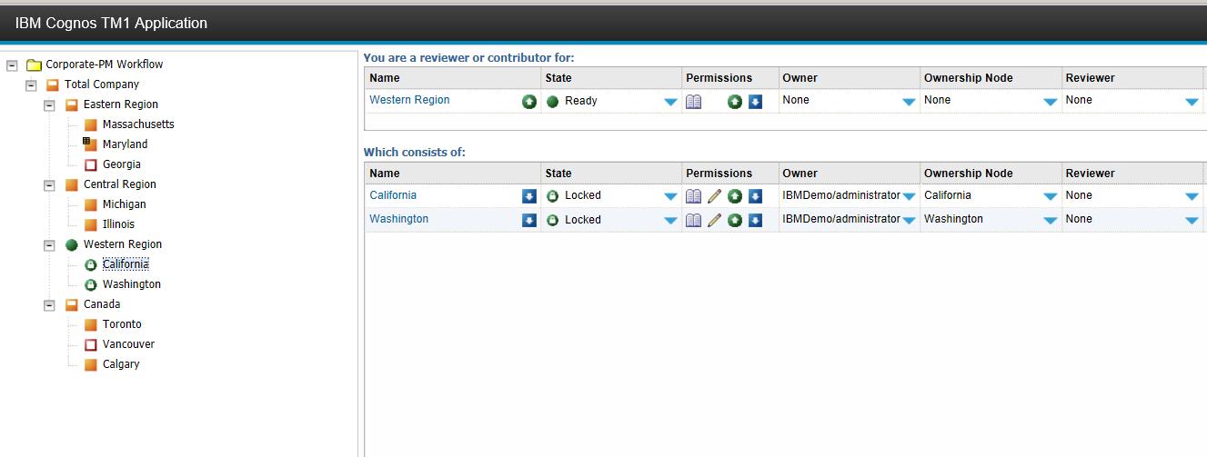Open the Ownership Node dropdown in the California row
Screen dimensions: 1207x457
click(x=1051, y=196)
